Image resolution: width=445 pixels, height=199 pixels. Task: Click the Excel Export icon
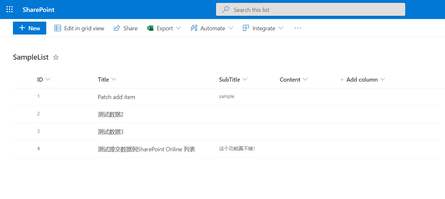[150, 28]
